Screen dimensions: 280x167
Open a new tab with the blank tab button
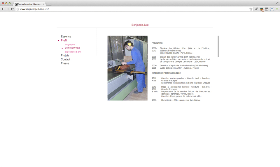(49, 4)
